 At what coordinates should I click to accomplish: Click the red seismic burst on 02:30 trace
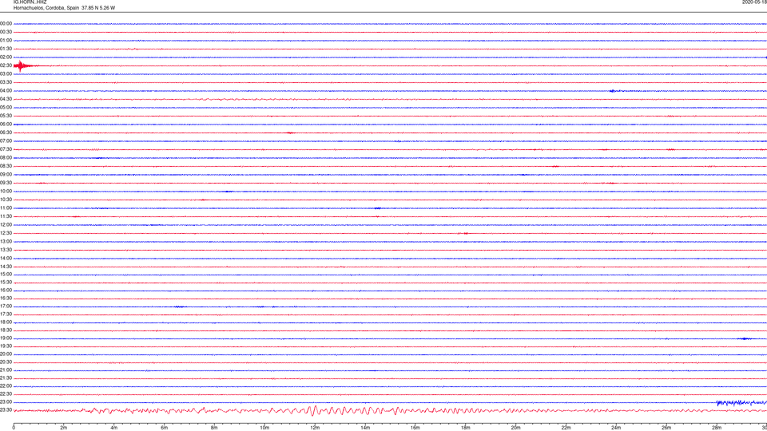click(x=21, y=65)
